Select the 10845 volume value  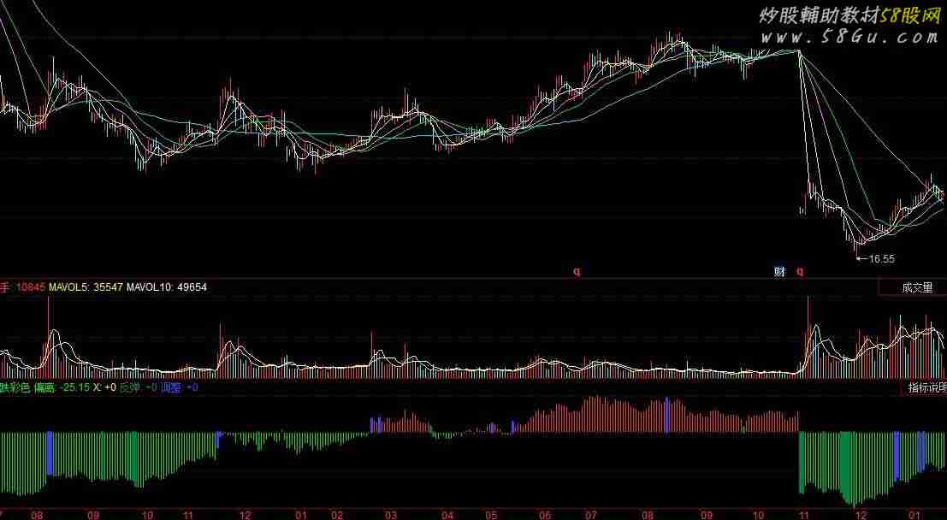(x=30, y=287)
